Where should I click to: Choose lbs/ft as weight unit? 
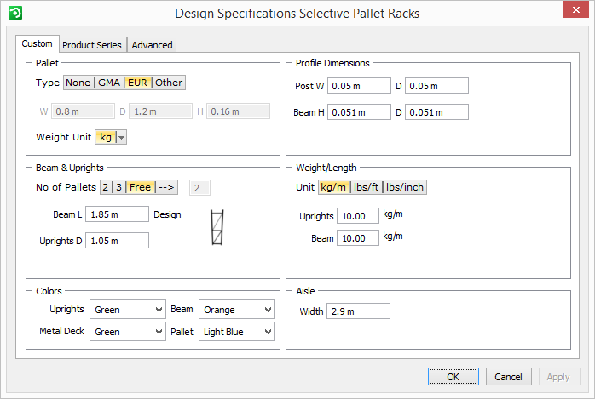click(x=366, y=188)
